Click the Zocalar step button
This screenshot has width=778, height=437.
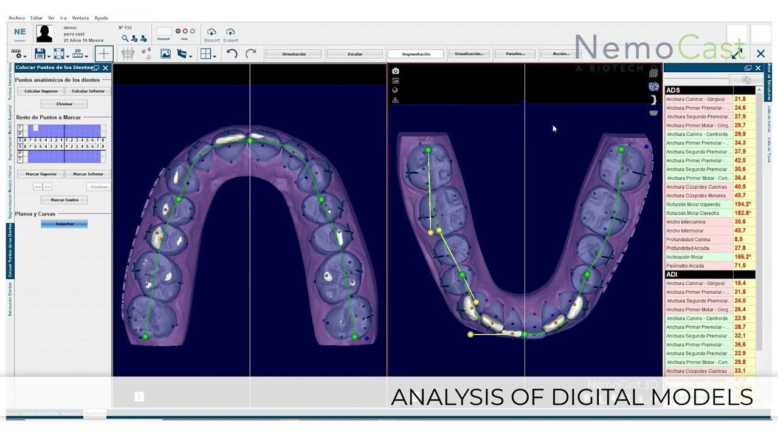pyautogui.click(x=354, y=54)
